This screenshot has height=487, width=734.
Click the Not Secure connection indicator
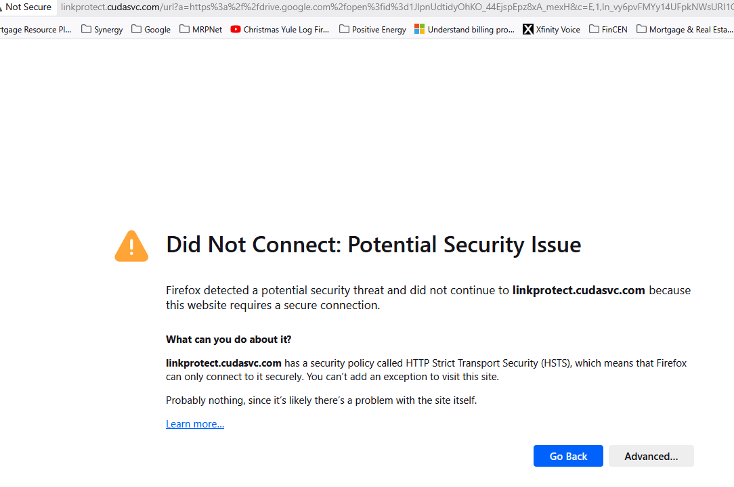26,7
